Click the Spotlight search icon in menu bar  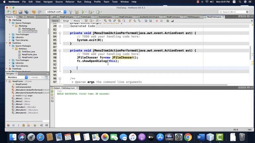pyautogui.click(x=240, y=2)
